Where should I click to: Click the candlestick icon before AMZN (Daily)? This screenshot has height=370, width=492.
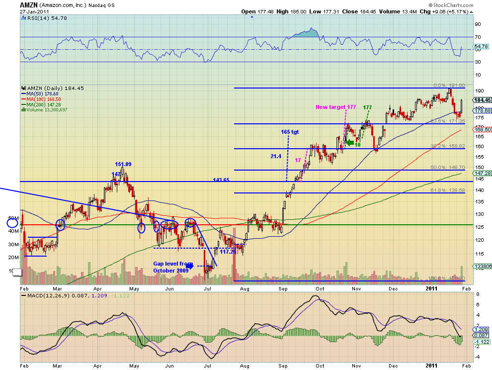click(x=23, y=88)
